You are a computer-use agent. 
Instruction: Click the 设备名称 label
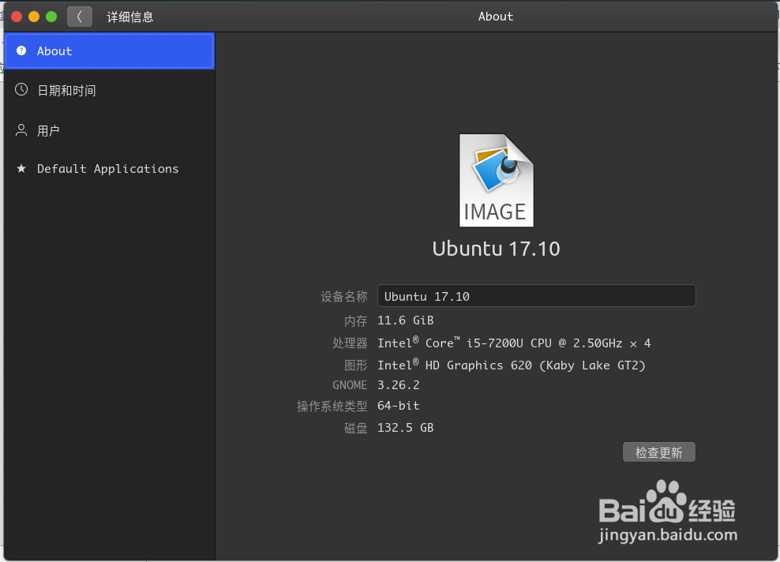[x=343, y=297]
